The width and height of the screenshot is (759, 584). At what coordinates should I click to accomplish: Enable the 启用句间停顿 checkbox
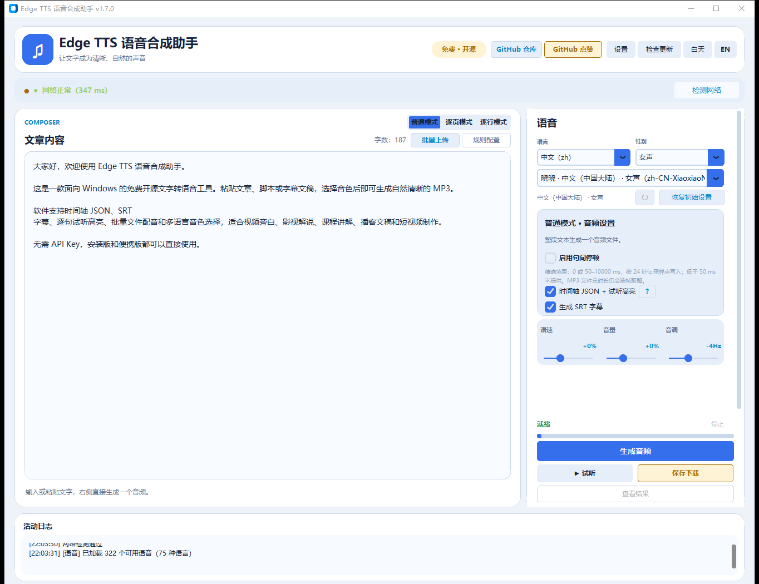[550, 258]
